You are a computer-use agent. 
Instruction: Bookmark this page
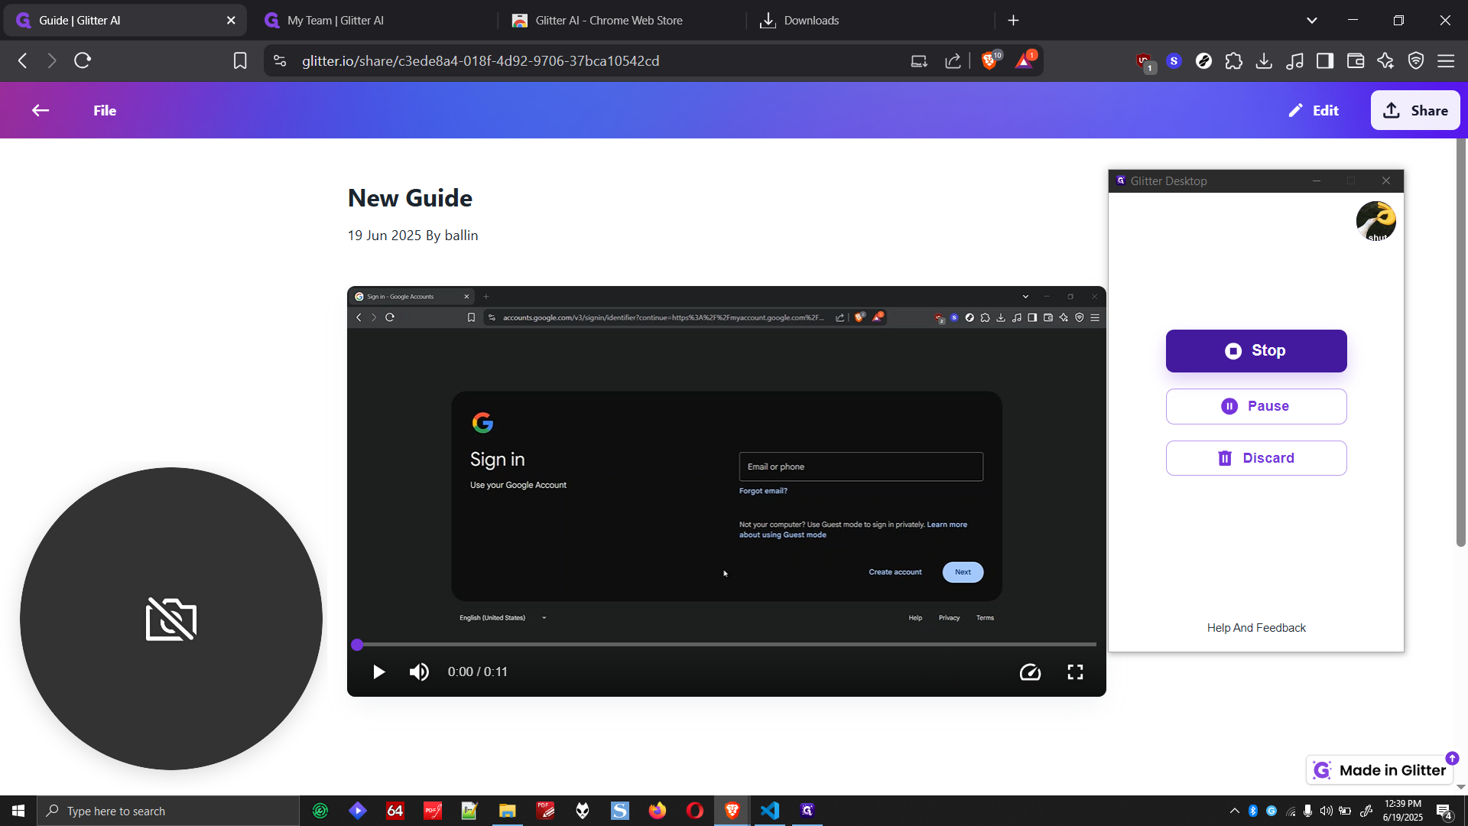[240, 61]
